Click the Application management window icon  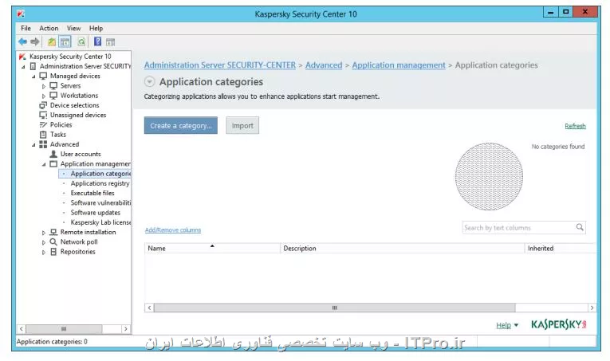tap(53, 164)
